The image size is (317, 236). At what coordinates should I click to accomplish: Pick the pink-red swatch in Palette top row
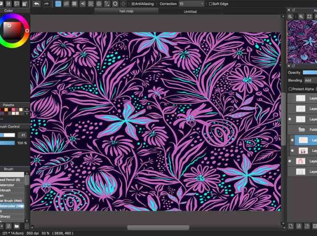click(x=14, y=110)
